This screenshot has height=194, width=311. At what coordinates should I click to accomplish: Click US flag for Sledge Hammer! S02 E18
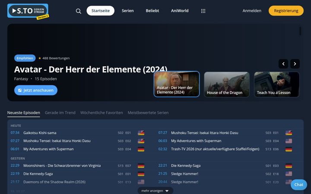tap(289, 174)
